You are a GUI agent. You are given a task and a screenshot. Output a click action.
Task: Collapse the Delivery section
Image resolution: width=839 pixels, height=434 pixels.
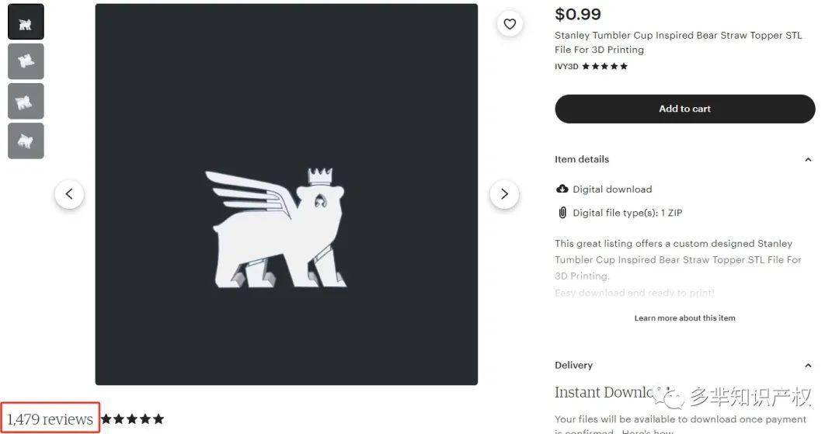[808, 366]
